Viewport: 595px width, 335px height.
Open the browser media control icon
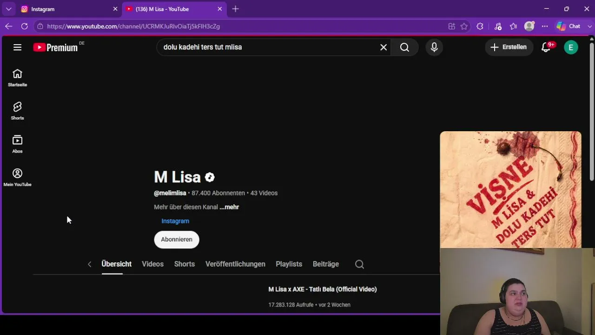coord(498,27)
